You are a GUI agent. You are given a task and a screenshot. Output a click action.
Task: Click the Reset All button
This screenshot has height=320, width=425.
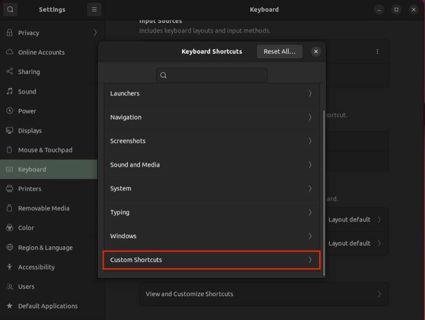pyautogui.click(x=279, y=51)
